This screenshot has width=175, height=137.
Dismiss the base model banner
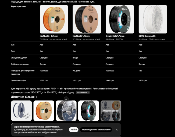pyautogui.click(x=117, y=130)
